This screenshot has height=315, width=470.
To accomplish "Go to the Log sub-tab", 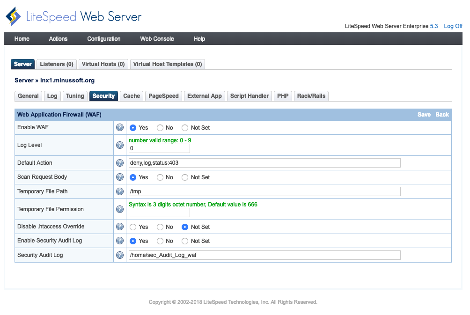I will pos(52,96).
